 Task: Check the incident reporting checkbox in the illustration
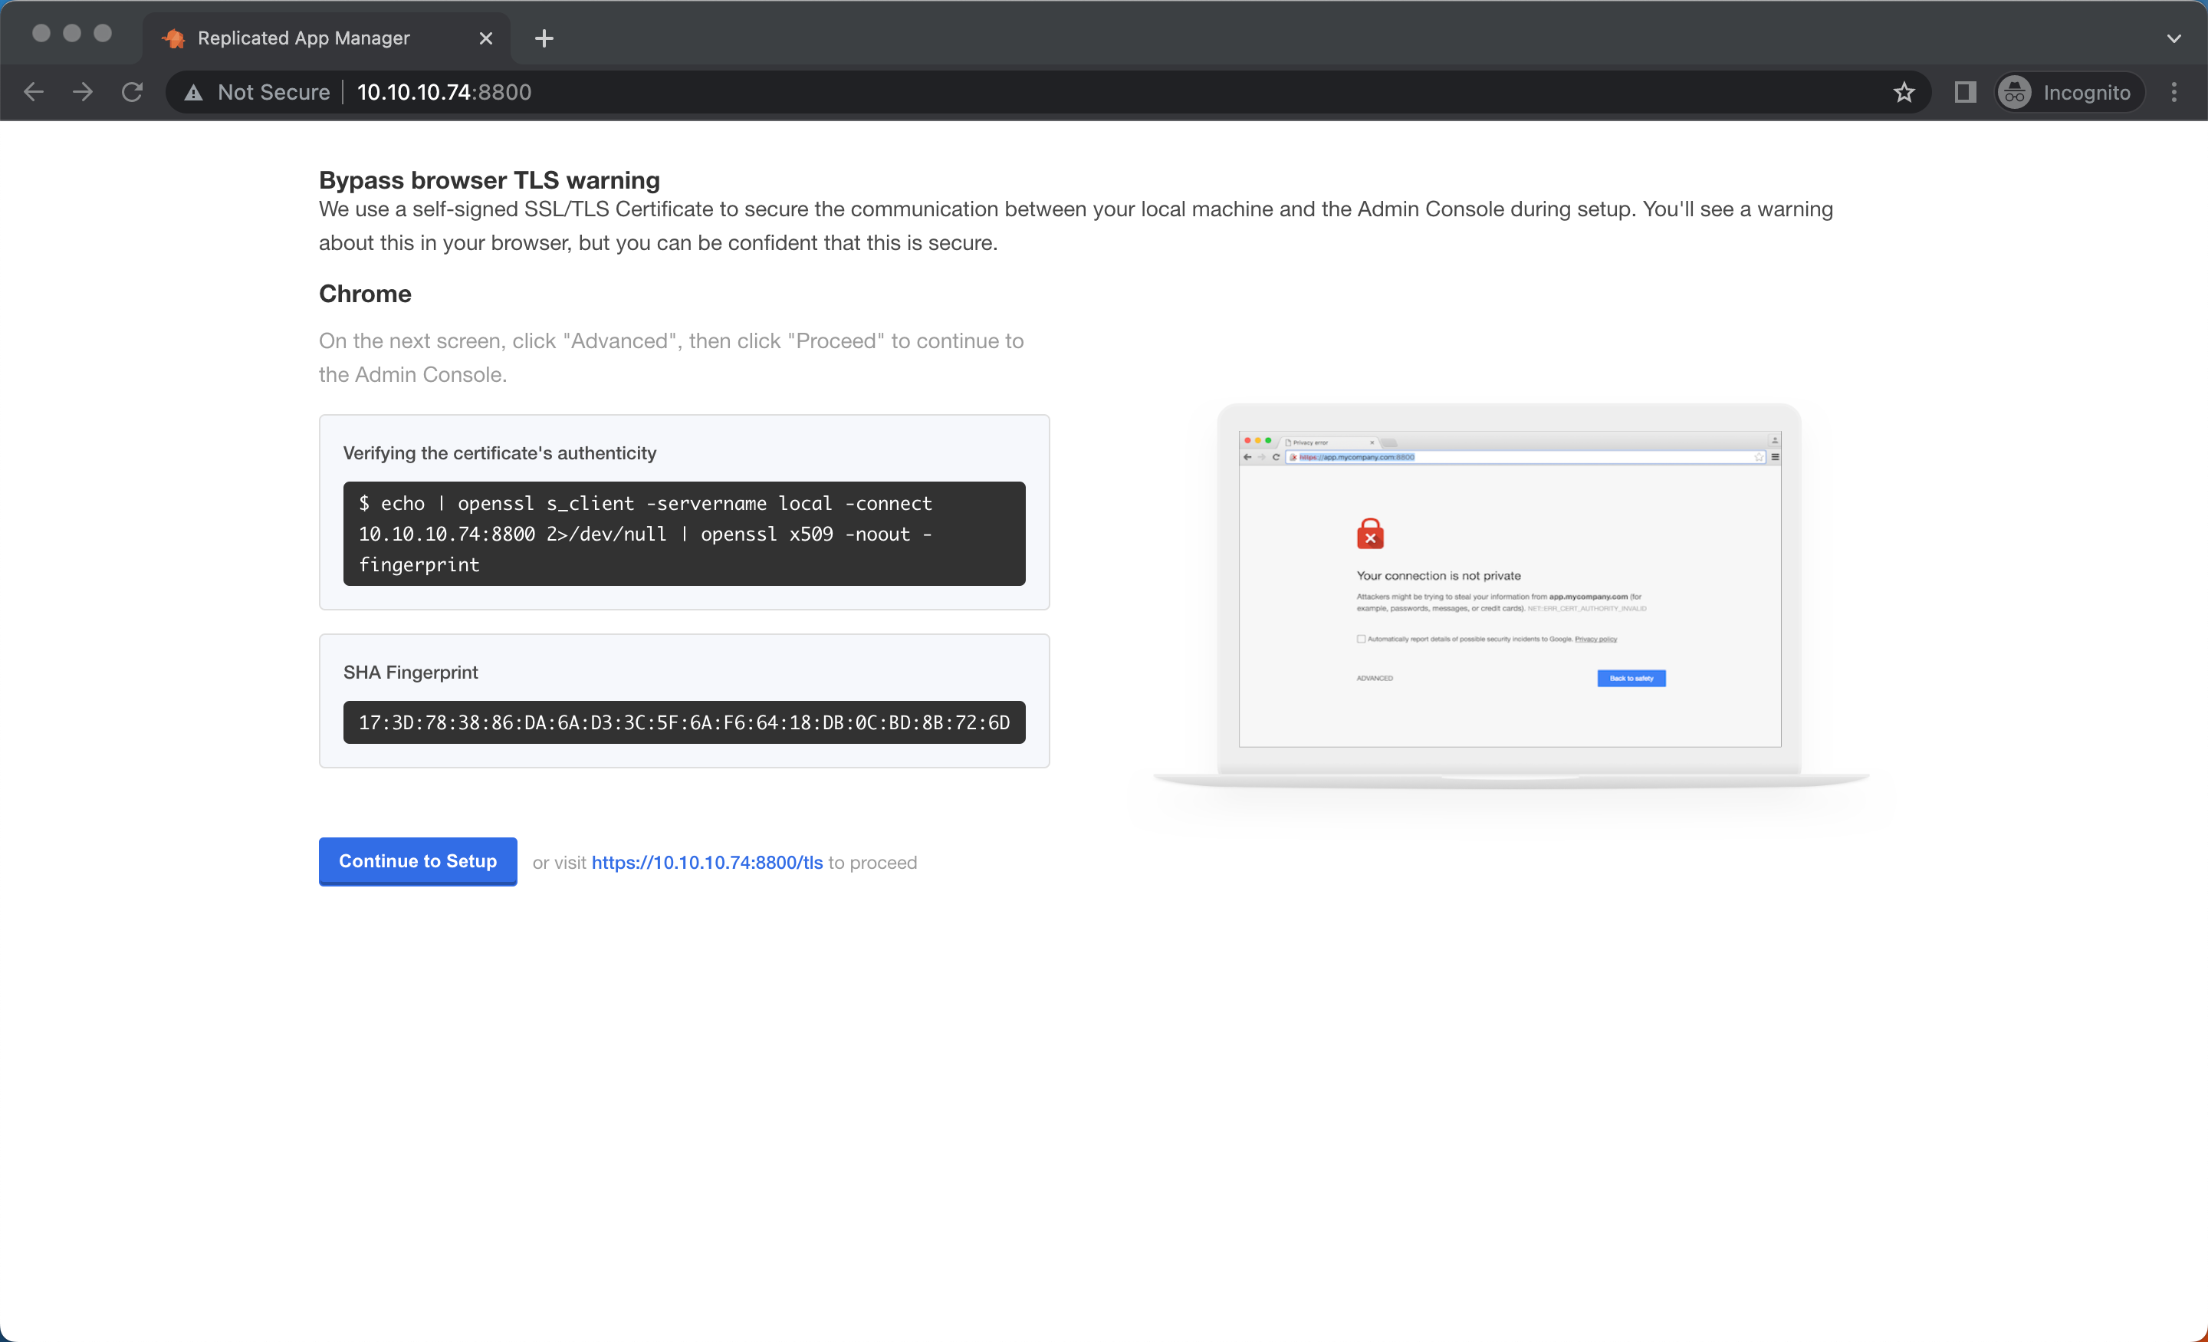pos(1360,640)
